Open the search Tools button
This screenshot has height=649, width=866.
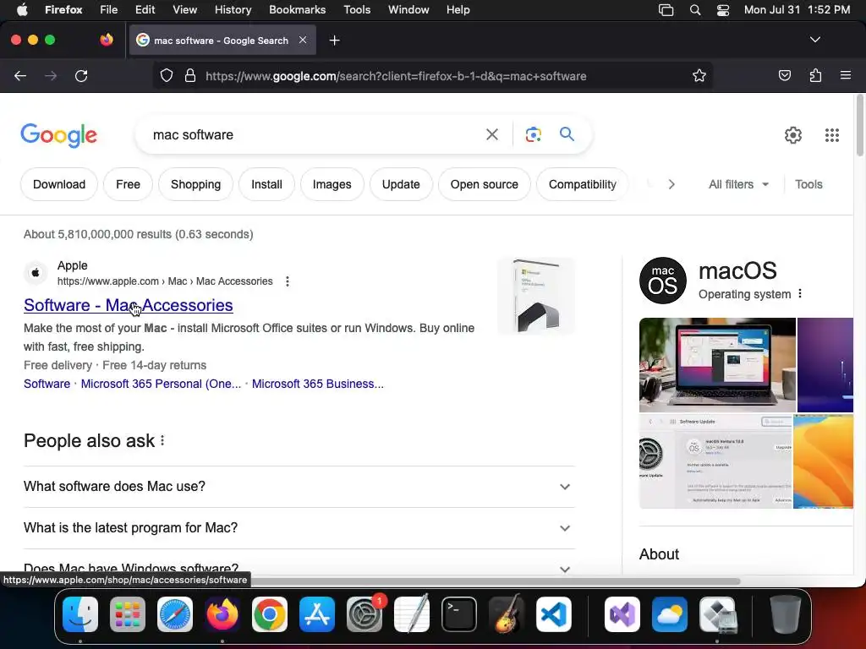point(808,184)
